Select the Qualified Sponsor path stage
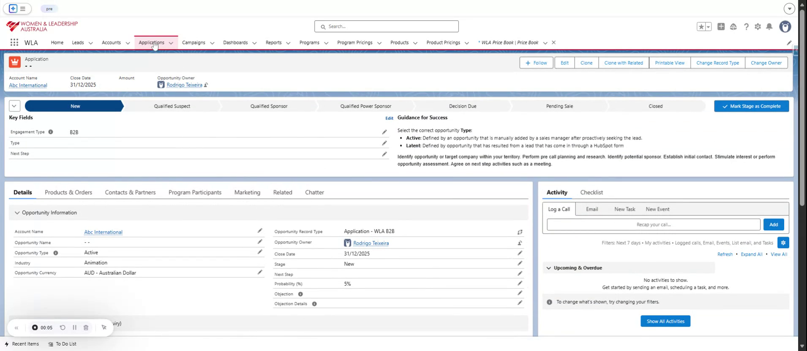The image size is (807, 351). (x=269, y=106)
